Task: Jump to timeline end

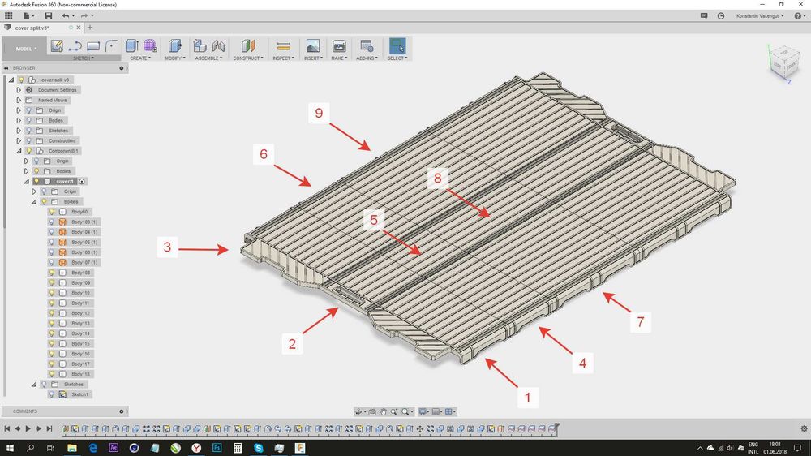Action: point(49,428)
